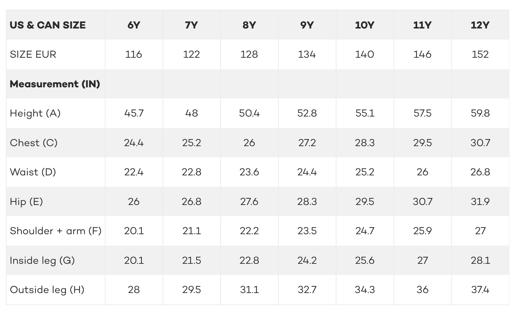Select the Measurement (IN) section heading
Screen dimensions: 519x313
[55, 84]
